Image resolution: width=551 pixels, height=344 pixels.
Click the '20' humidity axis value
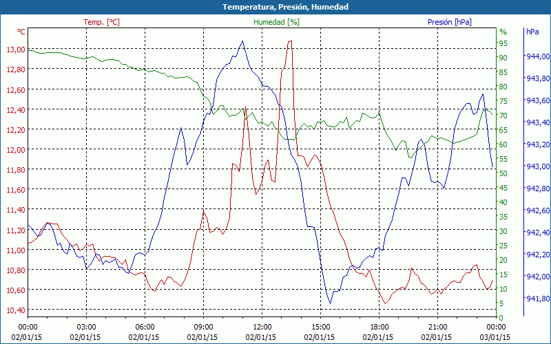503,260
